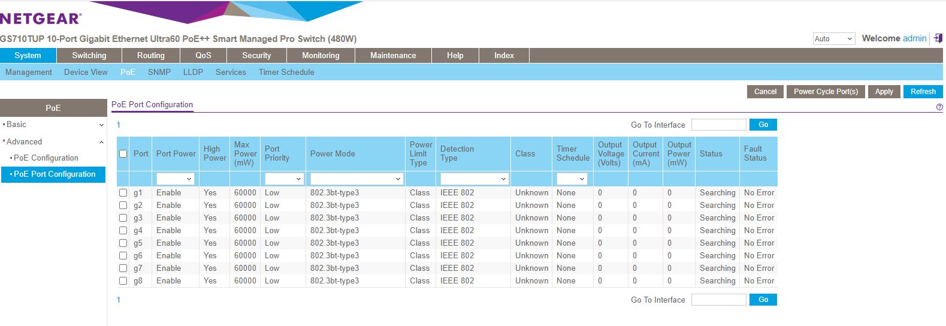Open the Port Power dropdown

tap(175, 179)
